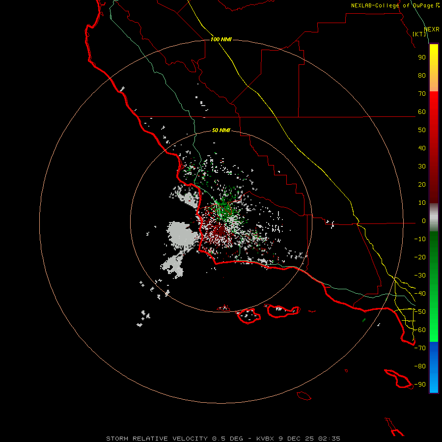
Task: Click the NEXR label above the color bar
Action: coord(432,29)
